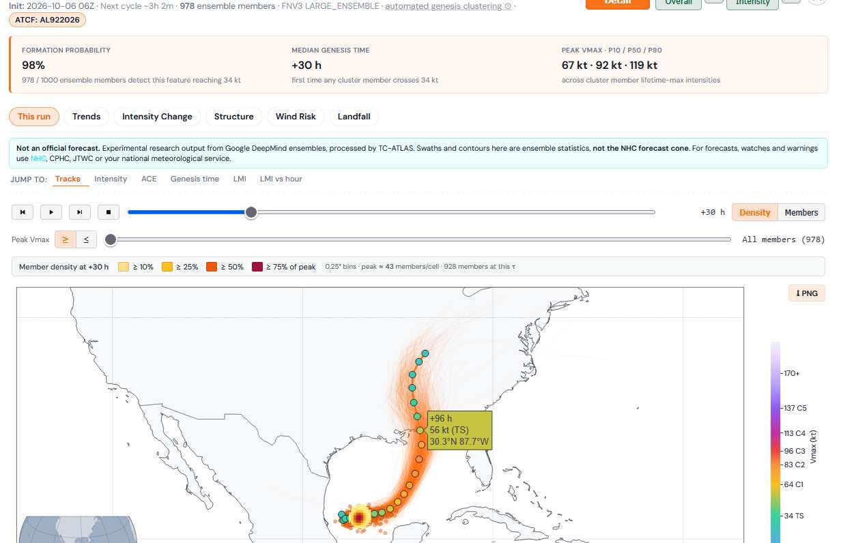
Task: Click the 67 kt · 92 kt · 119 kt value
Action: coord(610,65)
